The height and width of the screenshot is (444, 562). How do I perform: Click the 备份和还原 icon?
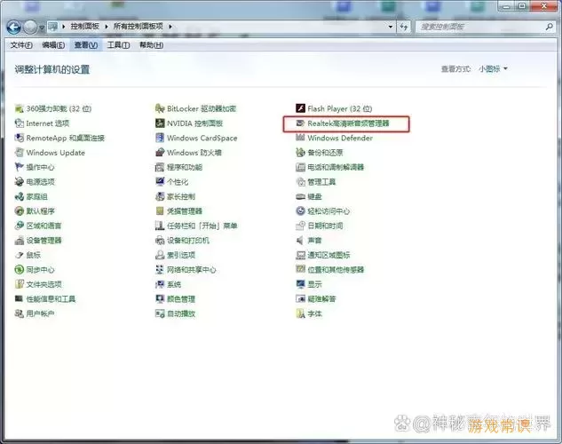(x=300, y=153)
